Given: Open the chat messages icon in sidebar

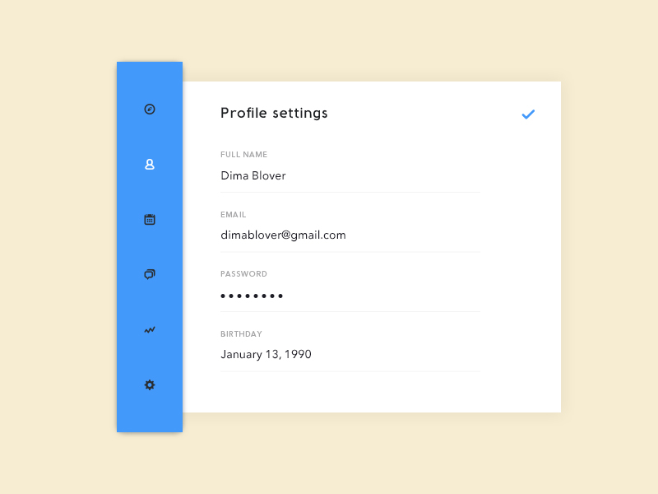Looking at the screenshot, I should [150, 274].
